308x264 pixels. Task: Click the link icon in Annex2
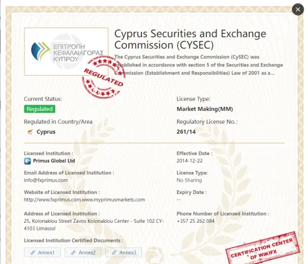tap(74, 253)
